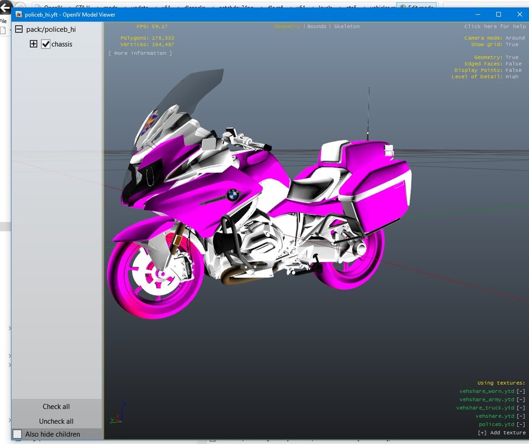This screenshot has width=529, height=444.
Task: Toggle the Show grid True value
Action: [x=512, y=44]
